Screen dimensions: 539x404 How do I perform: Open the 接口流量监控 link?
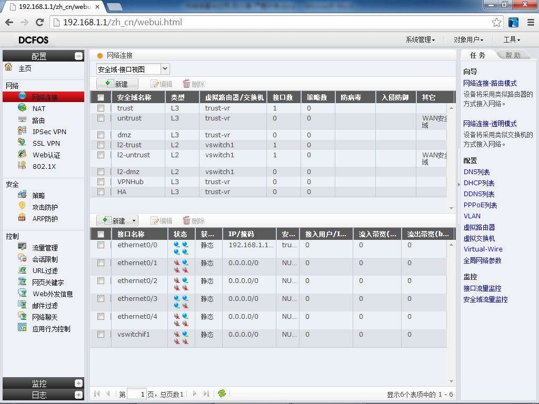point(482,289)
